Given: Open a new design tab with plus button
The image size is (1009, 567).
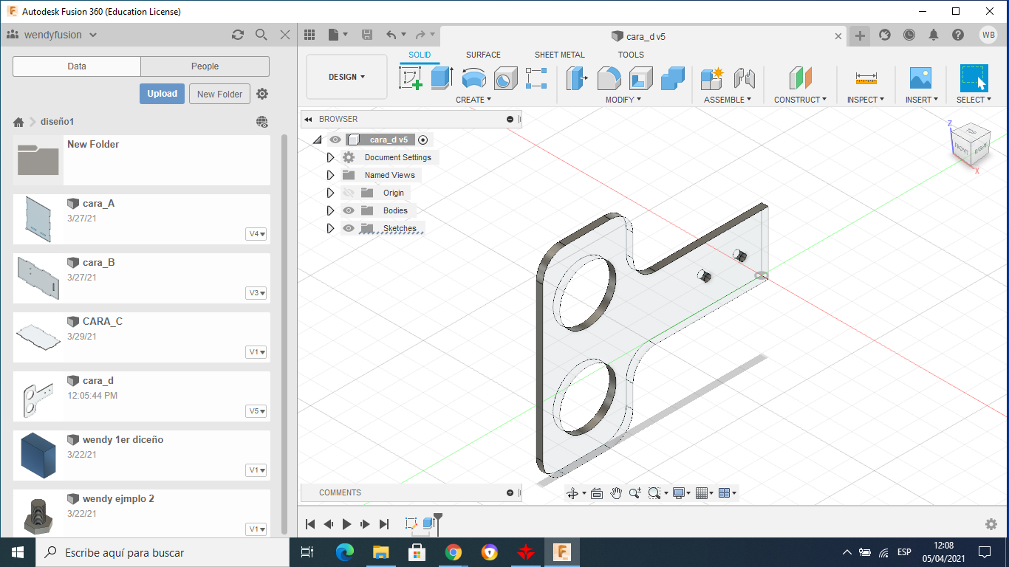Looking at the screenshot, I should pos(860,35).
